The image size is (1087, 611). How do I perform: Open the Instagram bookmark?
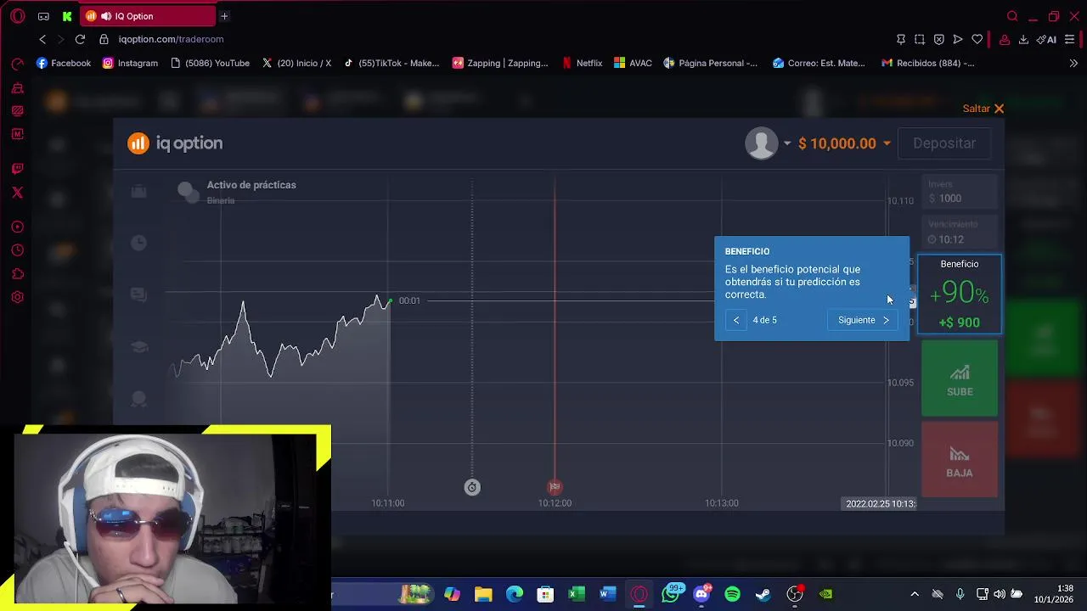130,63
